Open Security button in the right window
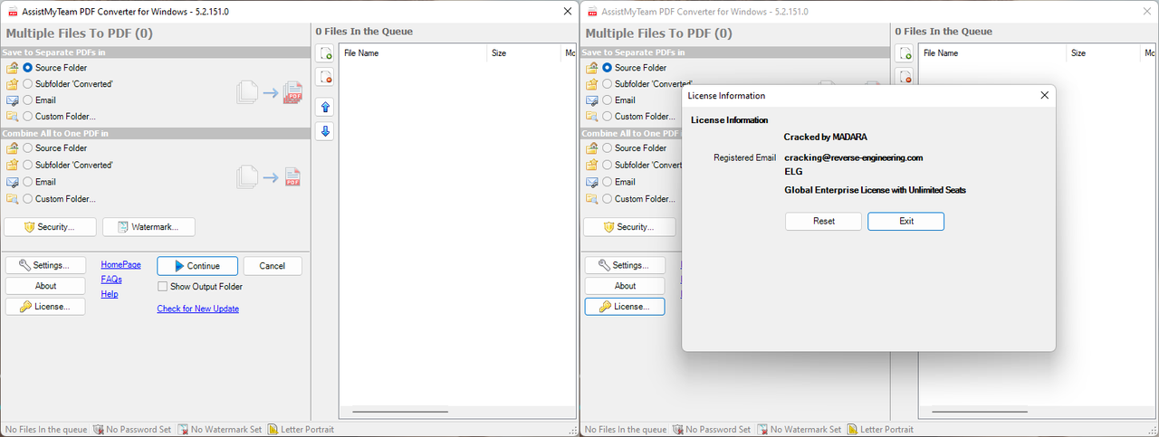This screenshot has height=437, width=1159. point(629,227)
